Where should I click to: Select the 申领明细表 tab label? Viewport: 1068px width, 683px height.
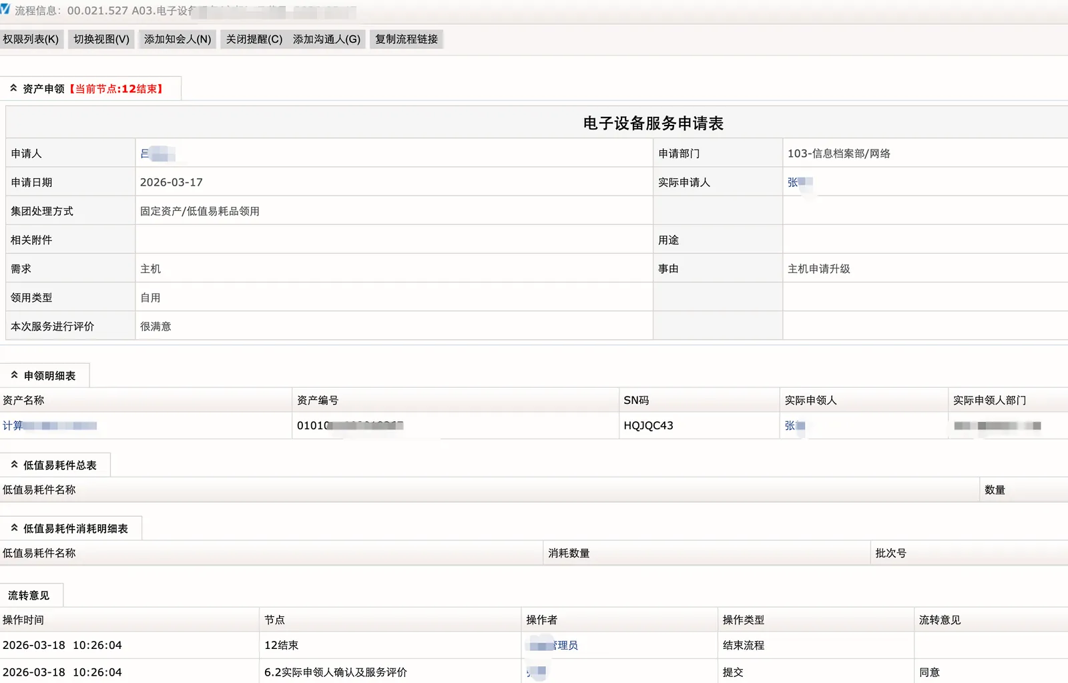point(50,376)
